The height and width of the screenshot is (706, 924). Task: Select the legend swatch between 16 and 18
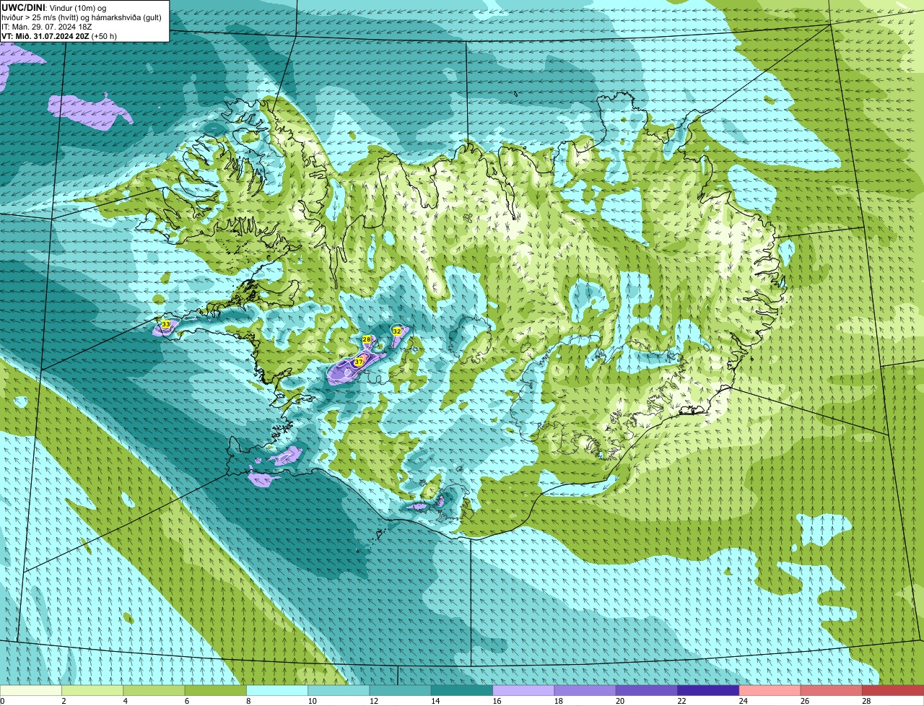523,690
